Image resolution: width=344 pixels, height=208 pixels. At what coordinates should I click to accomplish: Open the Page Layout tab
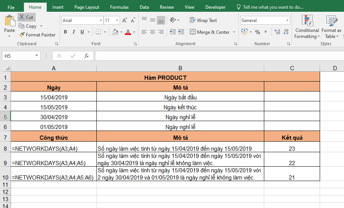click(x=87, y=7)
